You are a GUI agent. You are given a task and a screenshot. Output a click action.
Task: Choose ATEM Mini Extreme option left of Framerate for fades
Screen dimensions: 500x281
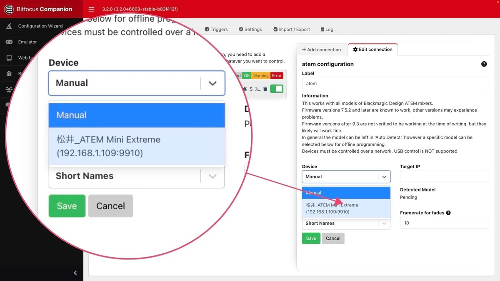(346, 208)
